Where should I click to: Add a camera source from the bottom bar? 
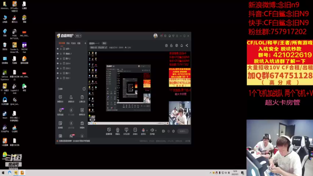[x=118, y=131]
